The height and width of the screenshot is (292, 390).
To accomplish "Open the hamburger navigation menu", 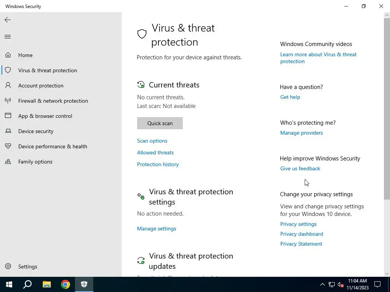I will tap(8, 37).
